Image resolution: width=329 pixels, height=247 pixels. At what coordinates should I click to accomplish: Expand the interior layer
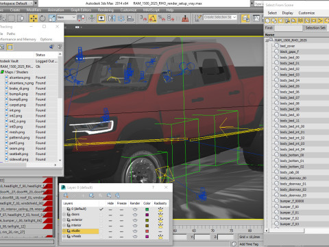click(x=64, y=226)
